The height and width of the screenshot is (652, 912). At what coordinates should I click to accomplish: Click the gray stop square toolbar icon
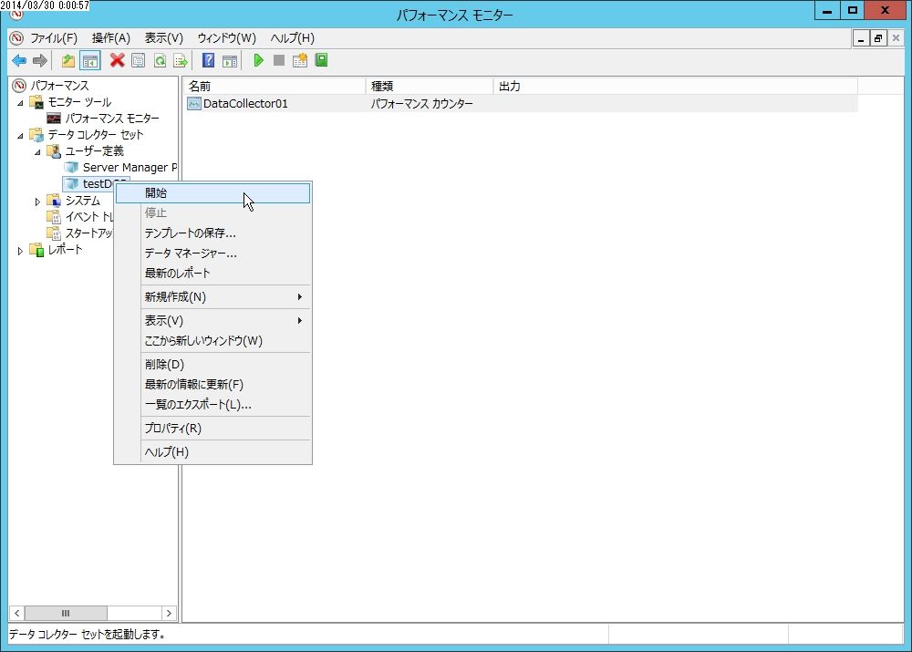(x=279, y=60)
